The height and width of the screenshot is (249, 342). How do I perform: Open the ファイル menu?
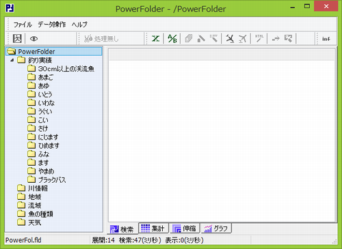coord(23,25)
